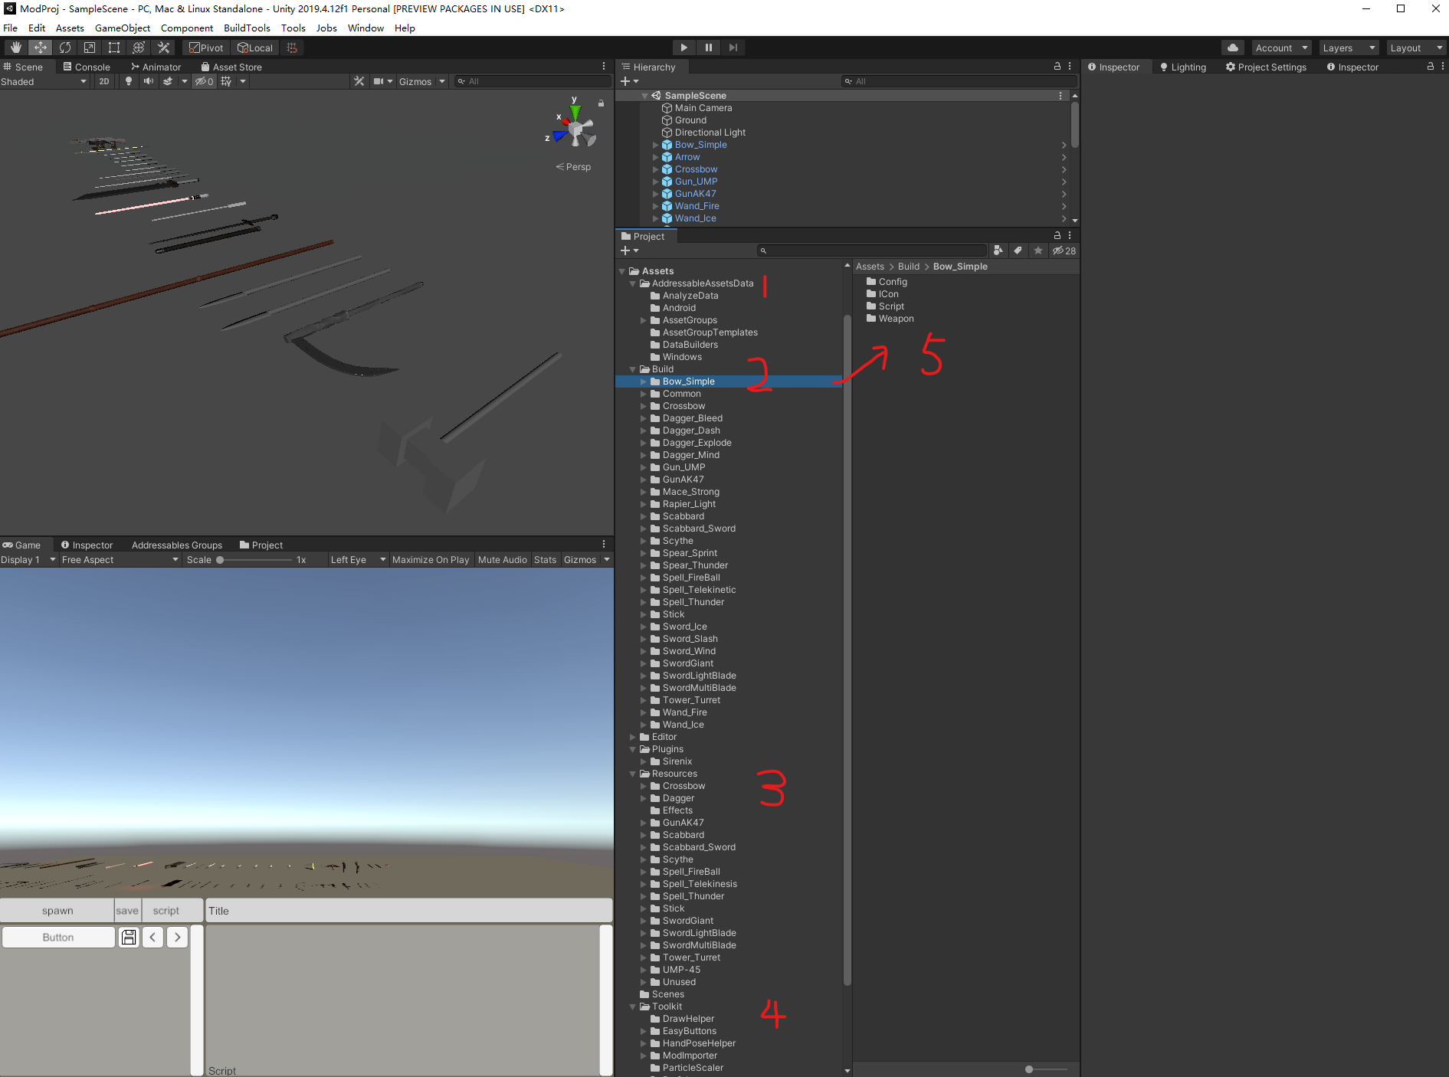Search by type icon in Project panel
This screenshot has width=1449, height=1077.
(x=998, y=250)
